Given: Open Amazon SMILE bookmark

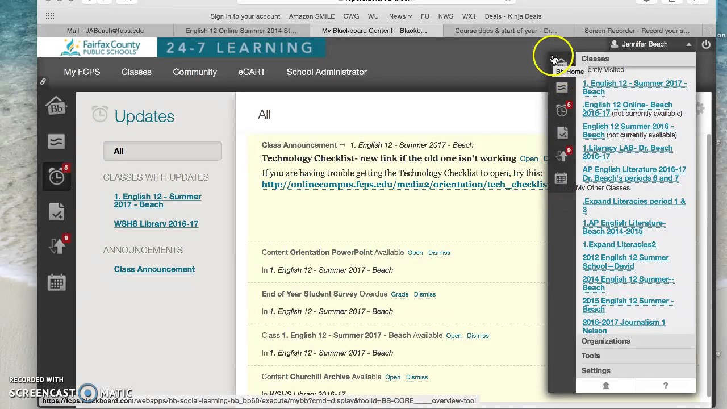Looking at the screenshot, I should tap(311, 16).
